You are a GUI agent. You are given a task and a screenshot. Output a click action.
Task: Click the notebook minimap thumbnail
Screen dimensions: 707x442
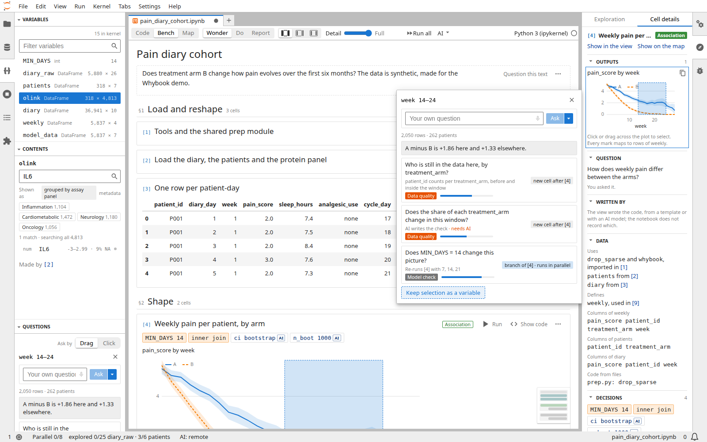tap(553, 406)
